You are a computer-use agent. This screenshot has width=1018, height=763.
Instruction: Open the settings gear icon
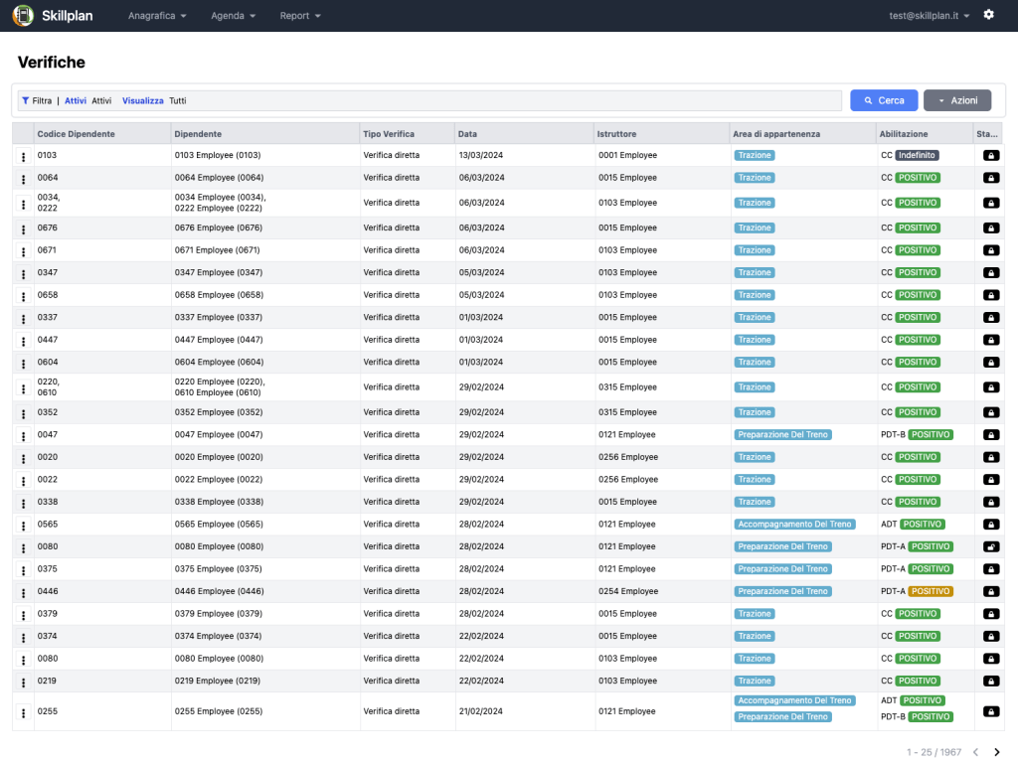988,15
